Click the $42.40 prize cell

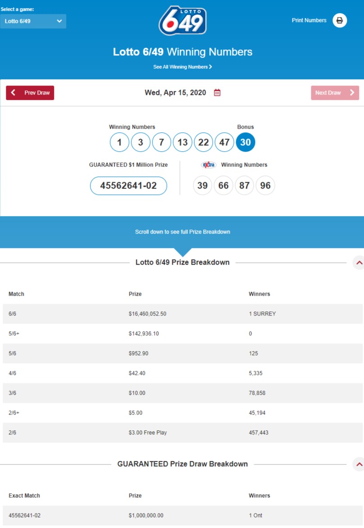pos(137,374)
